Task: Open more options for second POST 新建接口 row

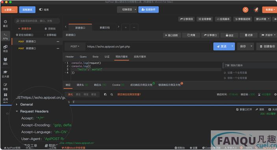Action: tap(58, 48)
